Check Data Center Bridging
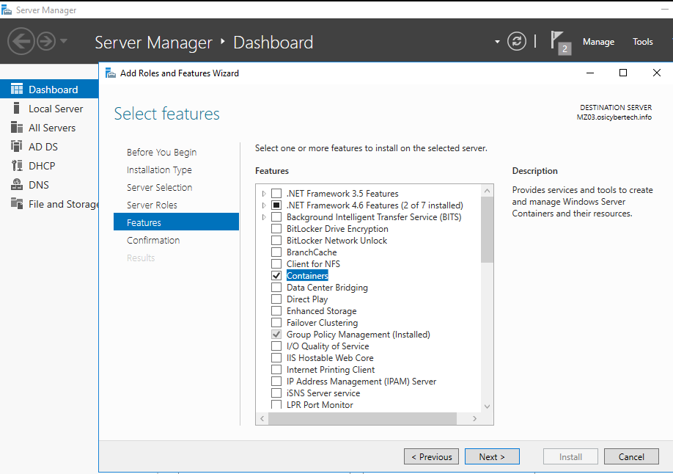Image resolution: width=673 pixels, height=474 pixels. pyautogui.click(x=276, y=288)
